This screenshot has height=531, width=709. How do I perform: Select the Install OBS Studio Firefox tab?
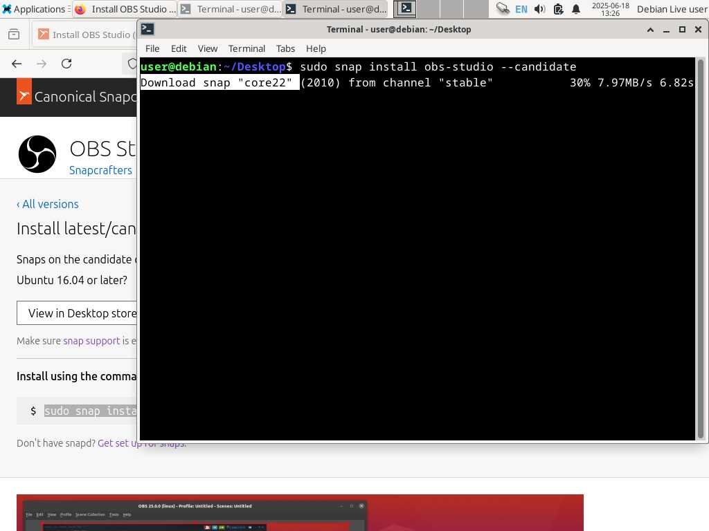tap(86, 35)
